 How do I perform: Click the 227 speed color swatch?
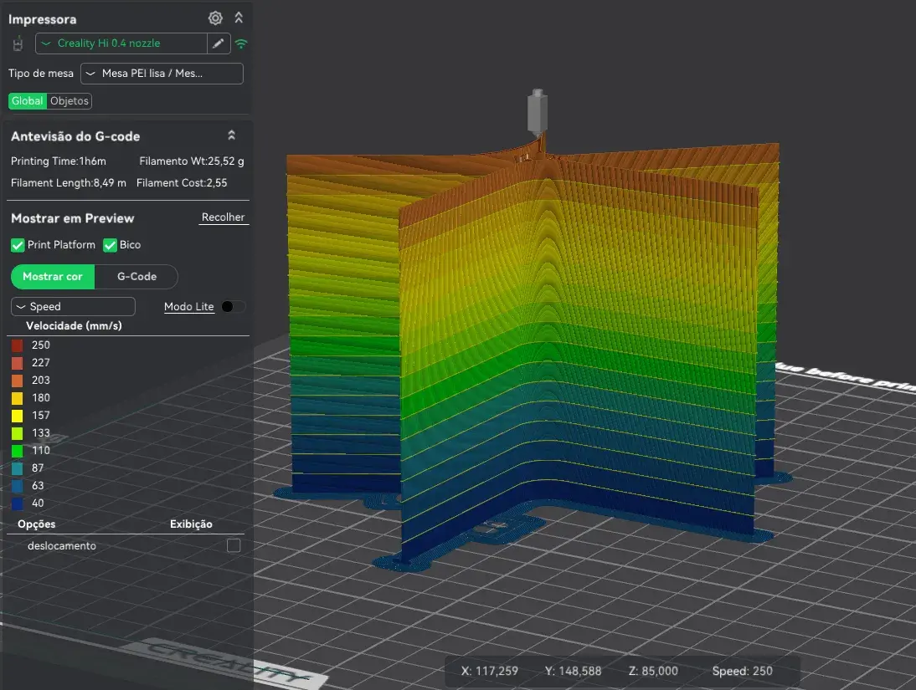coord(17,362)
